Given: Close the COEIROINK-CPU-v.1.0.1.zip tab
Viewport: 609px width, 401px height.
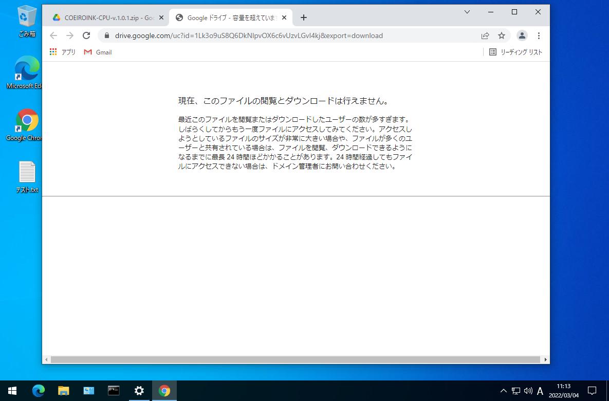Looking at the screenshot, I should (161, 18).
